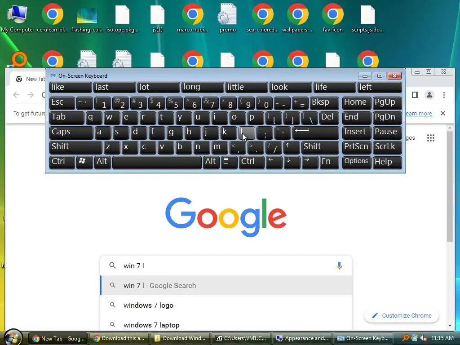Click the Windows Start orb
Image resolution: width=460 pixels, height=345 pixels.
pyautogui.click(x=12, y=337)
